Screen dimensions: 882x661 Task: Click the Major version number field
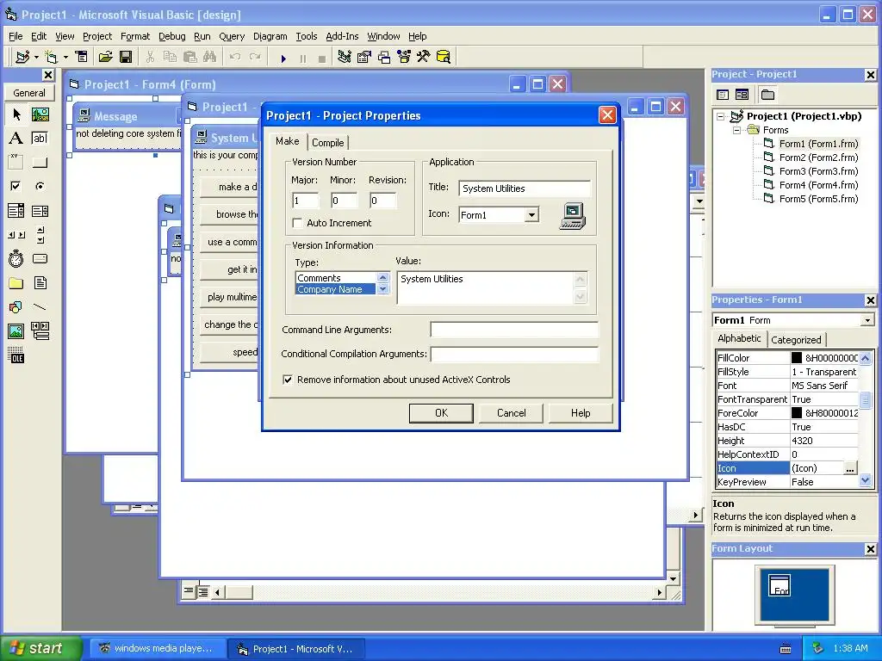point(306,201)
